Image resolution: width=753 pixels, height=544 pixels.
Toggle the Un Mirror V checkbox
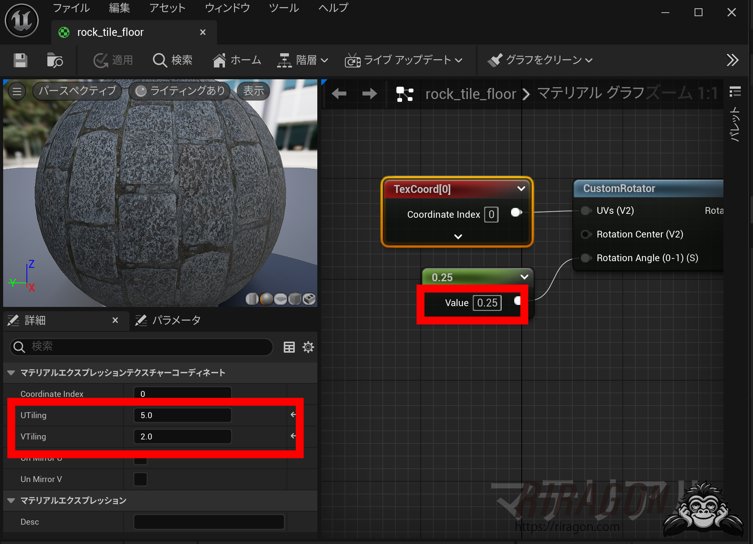pos(140,479)
